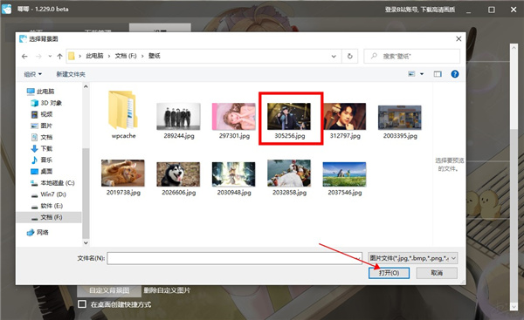
Task: Open the file type filter dropdown
Action: click(412, 258)
